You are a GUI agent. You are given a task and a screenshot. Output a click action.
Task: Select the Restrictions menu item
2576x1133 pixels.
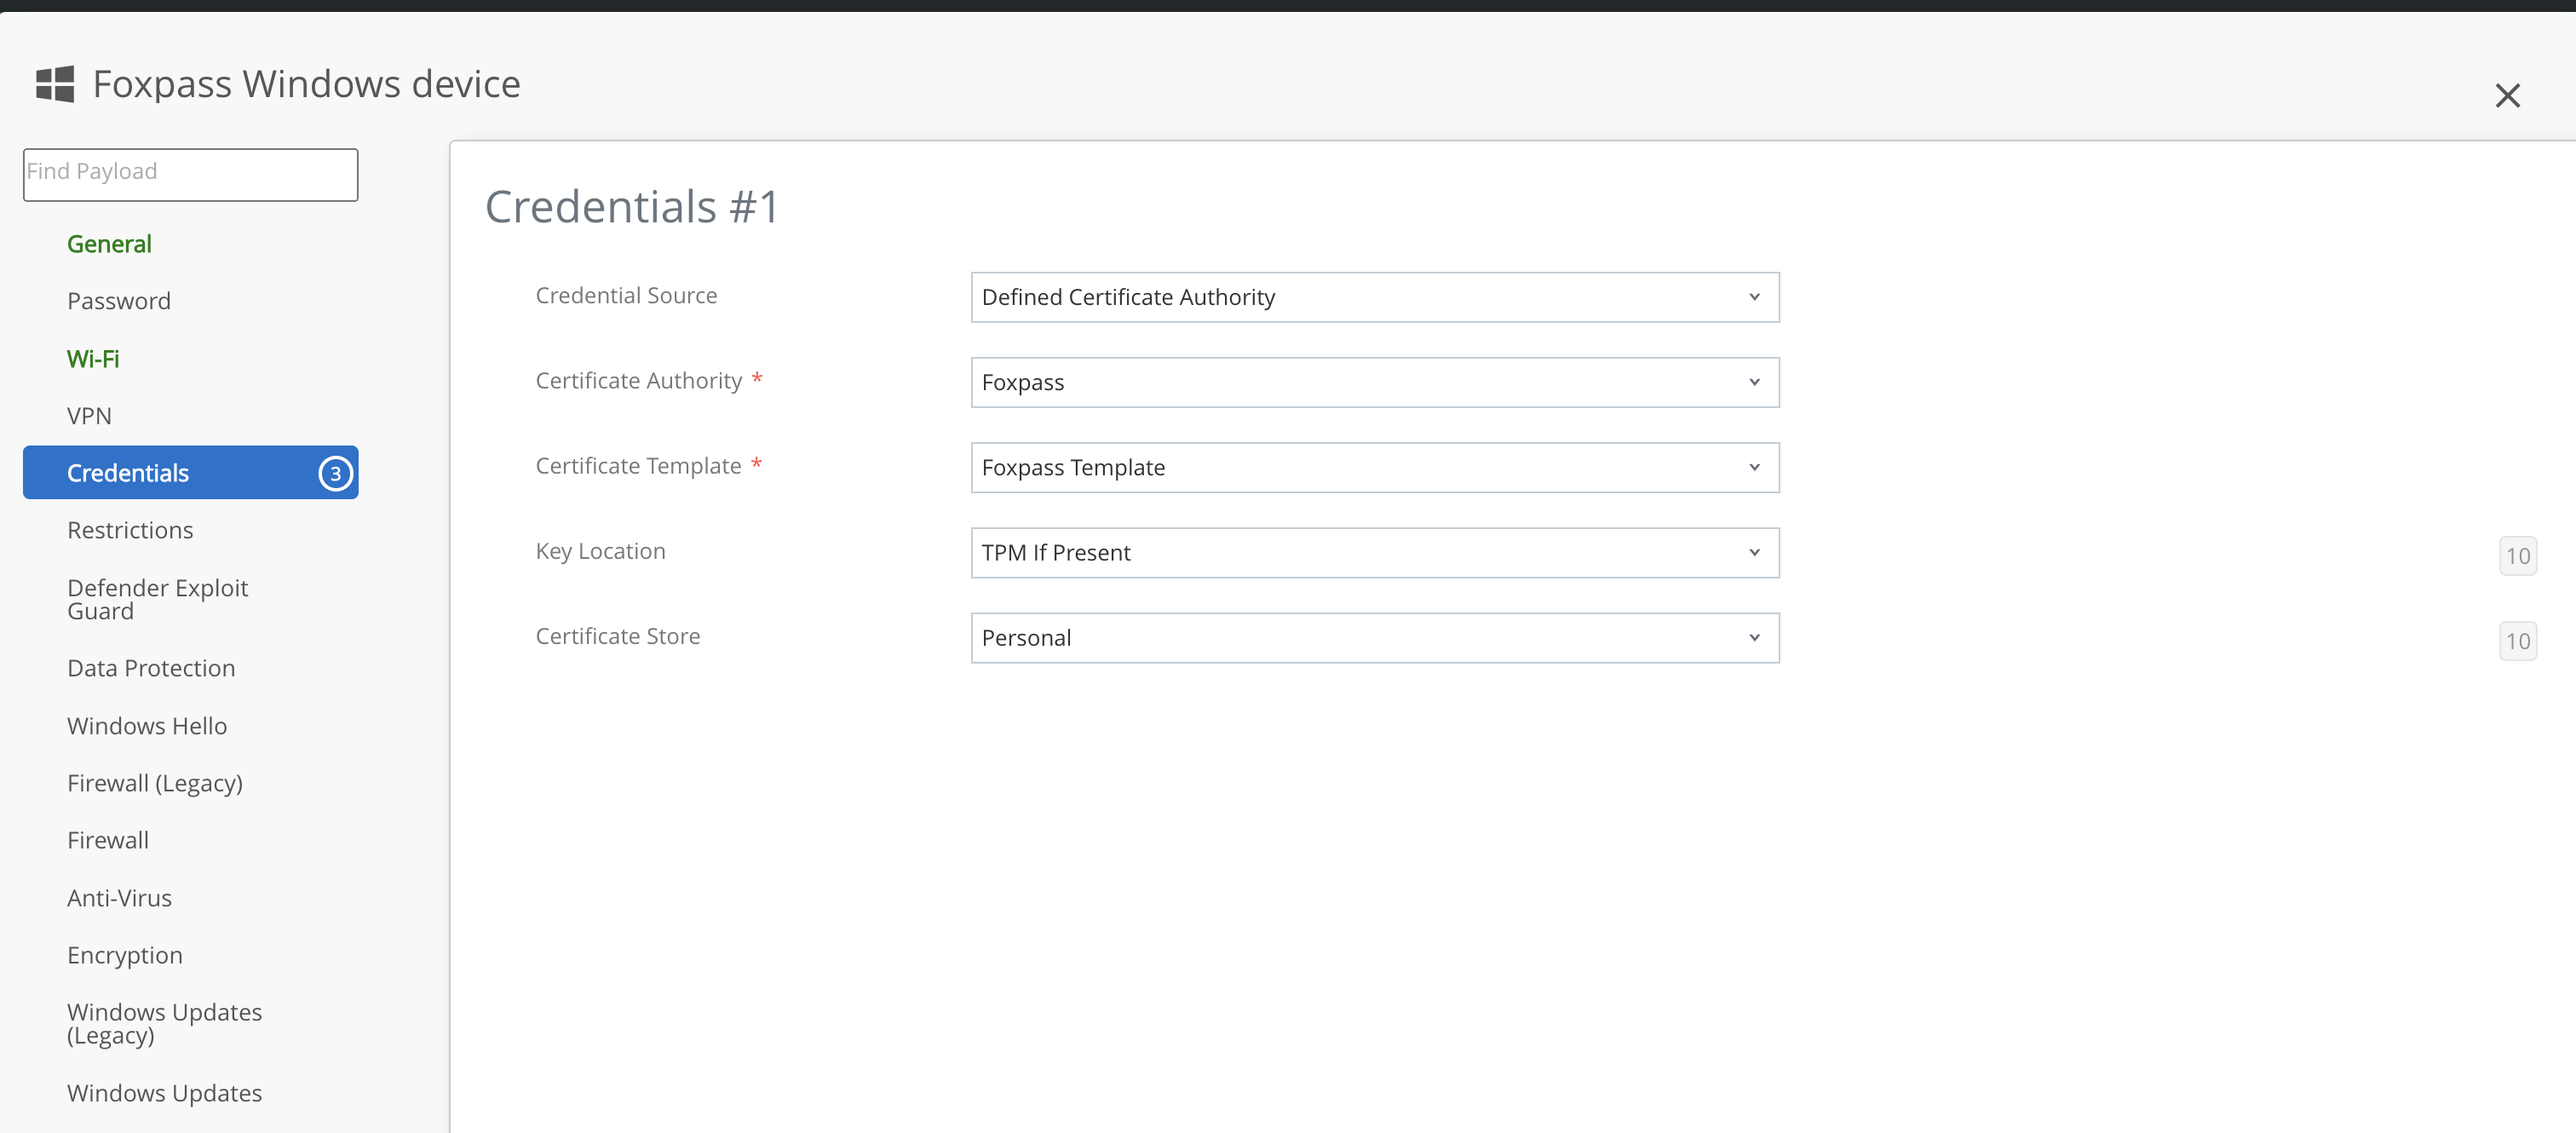click(x=129, y=529)
